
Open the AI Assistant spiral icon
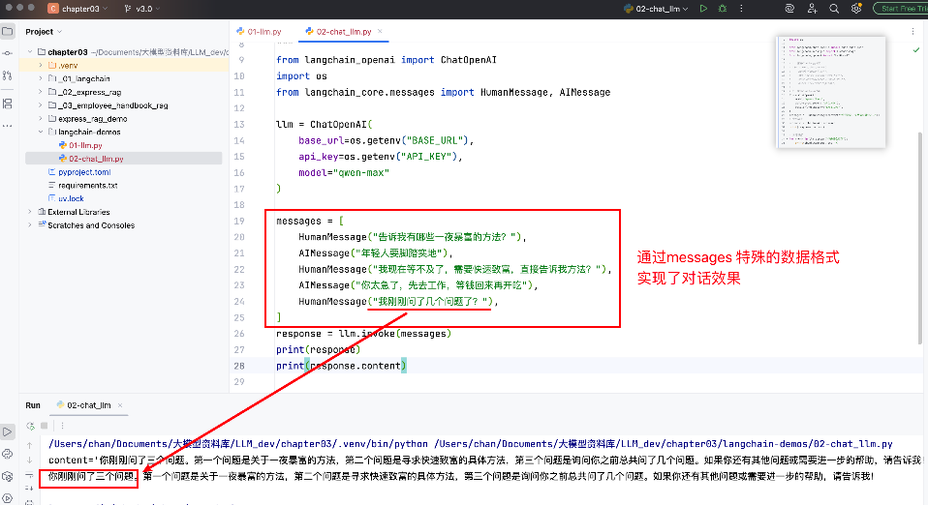(x=789, y=9)
